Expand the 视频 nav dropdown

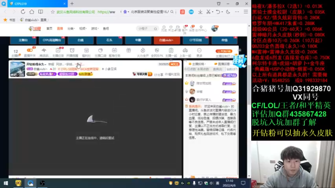click(x=83, y=28)
